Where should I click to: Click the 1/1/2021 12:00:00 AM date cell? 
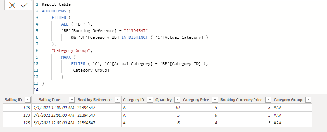point(54,108)
